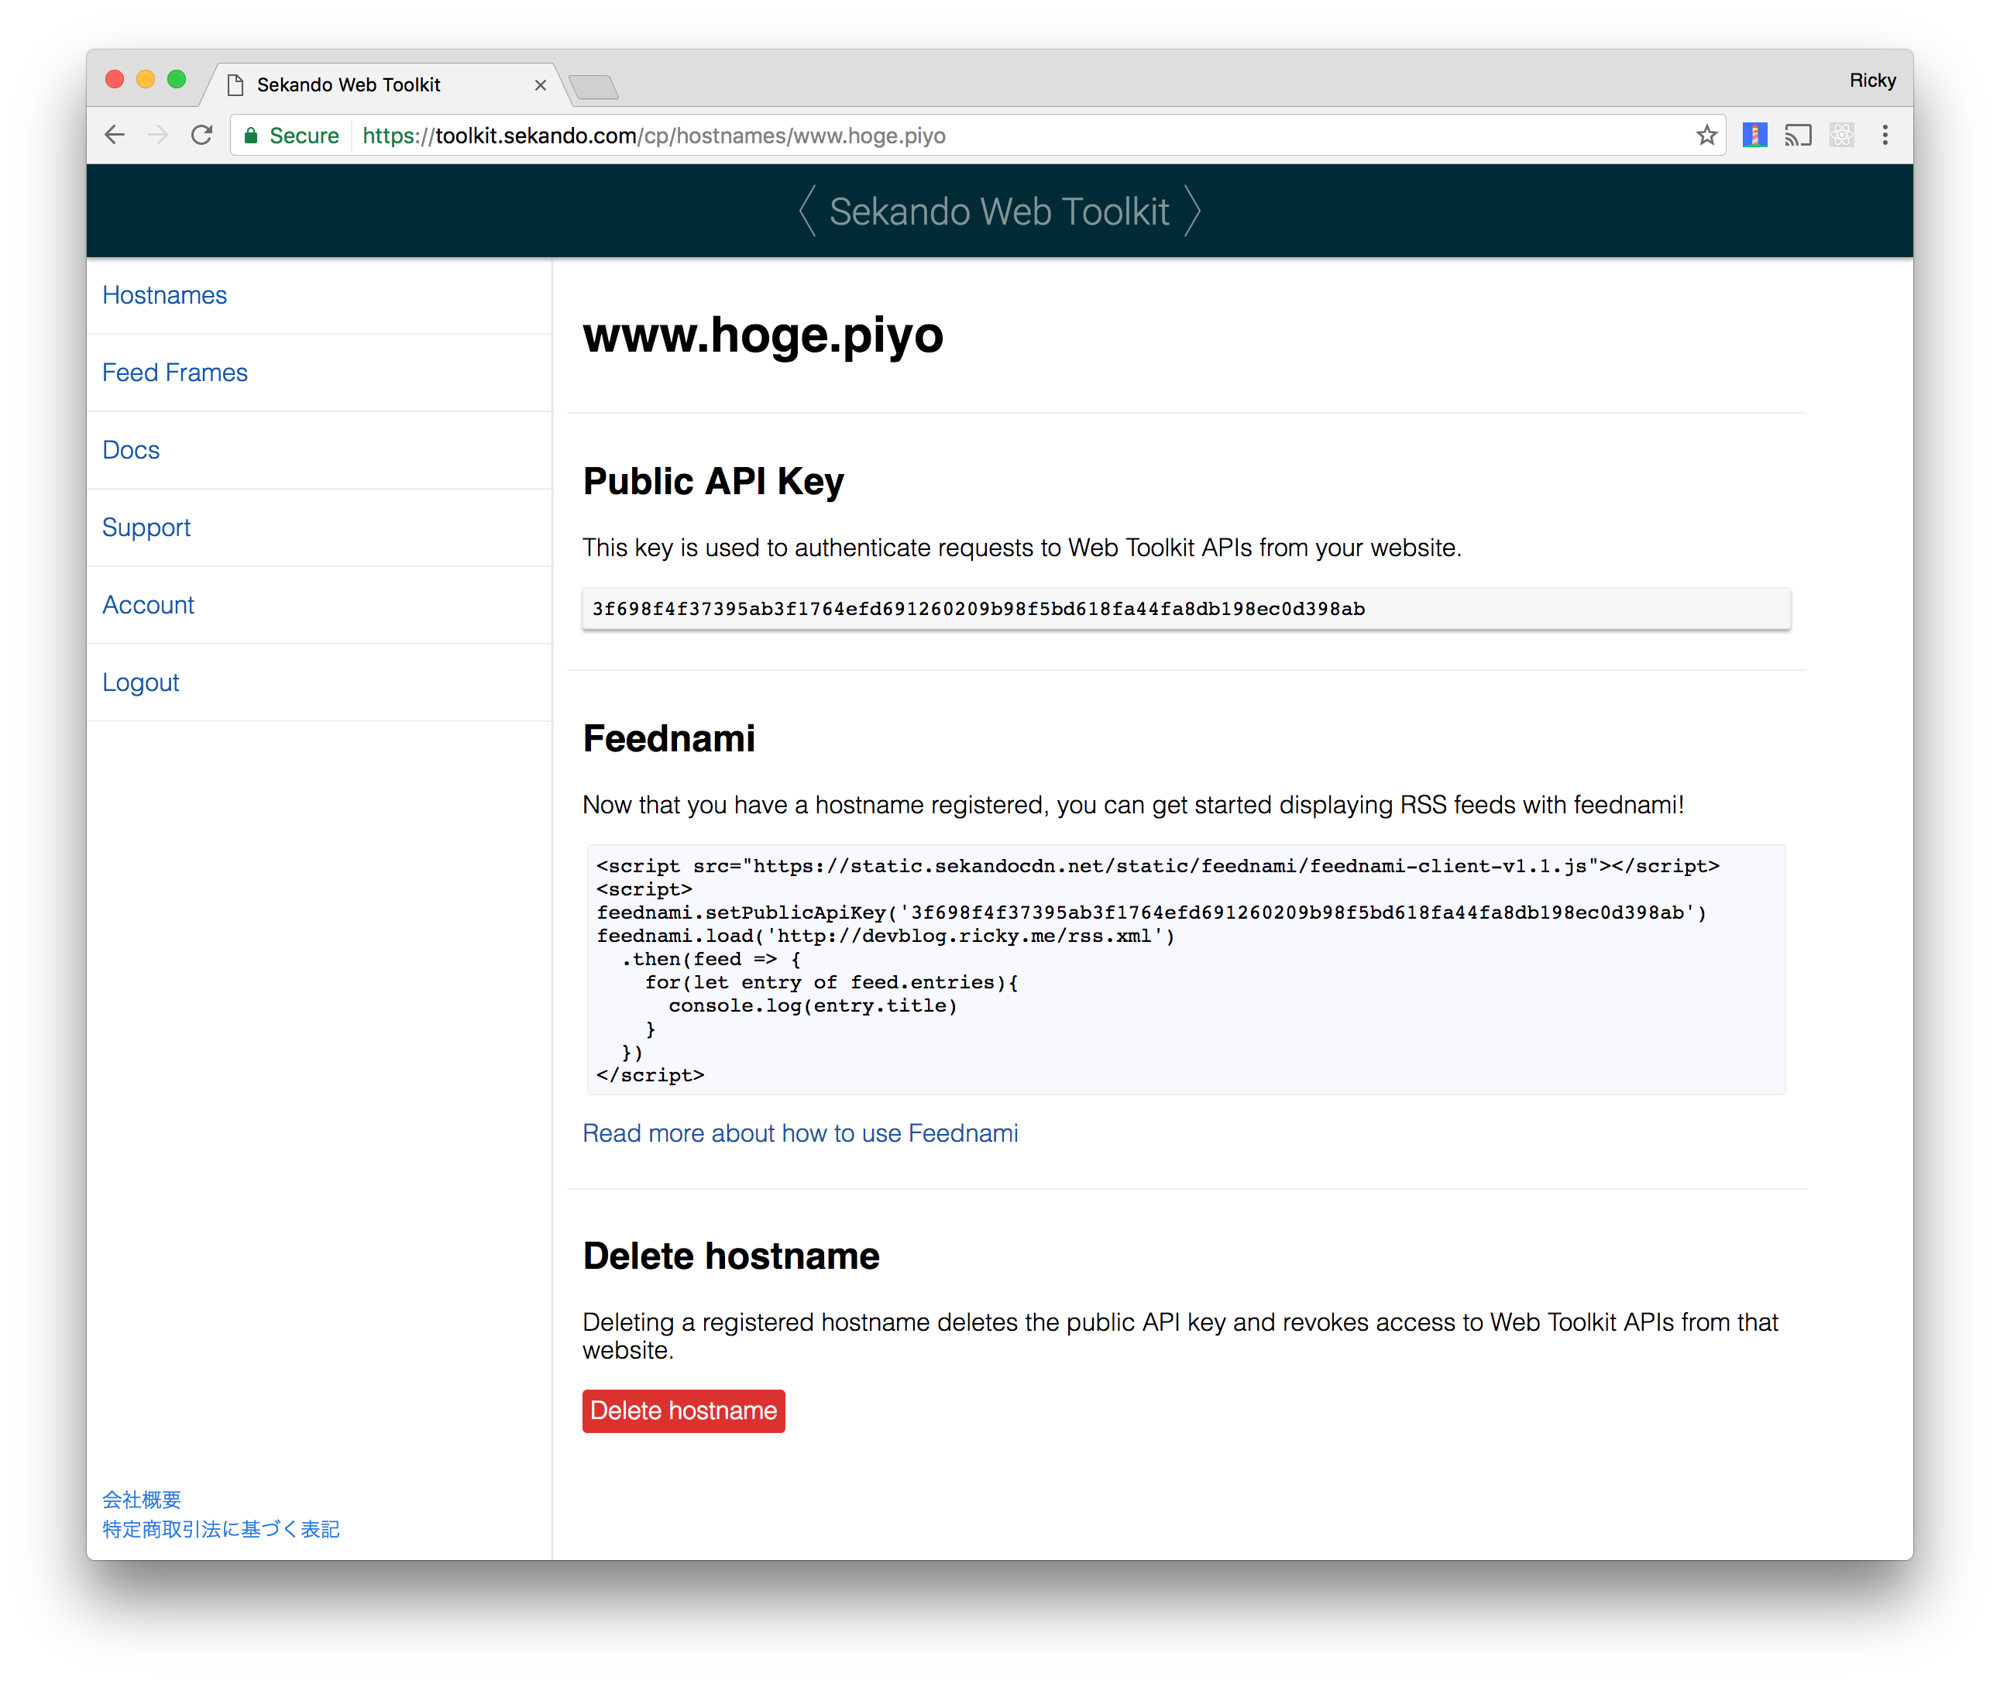
Task: Click the green padlock Secure indicator
Action: [292, 136]
